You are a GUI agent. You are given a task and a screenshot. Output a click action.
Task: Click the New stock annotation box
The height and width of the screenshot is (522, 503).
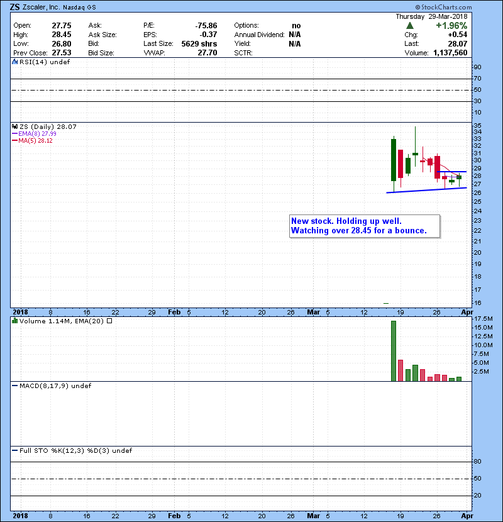coord(365,226)
